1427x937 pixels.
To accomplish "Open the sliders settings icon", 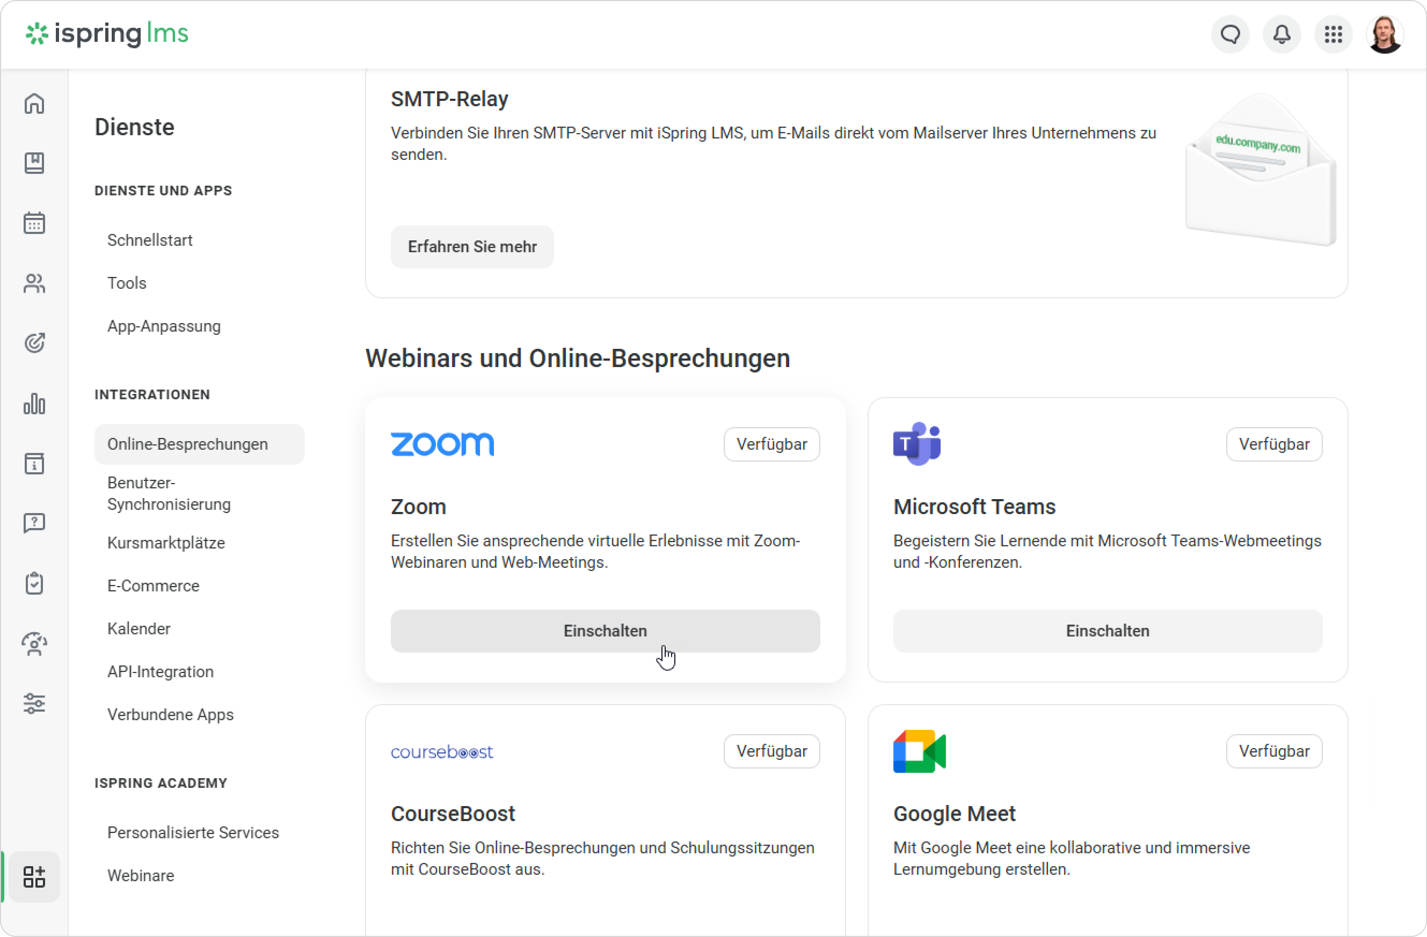I will pos(34,704).
